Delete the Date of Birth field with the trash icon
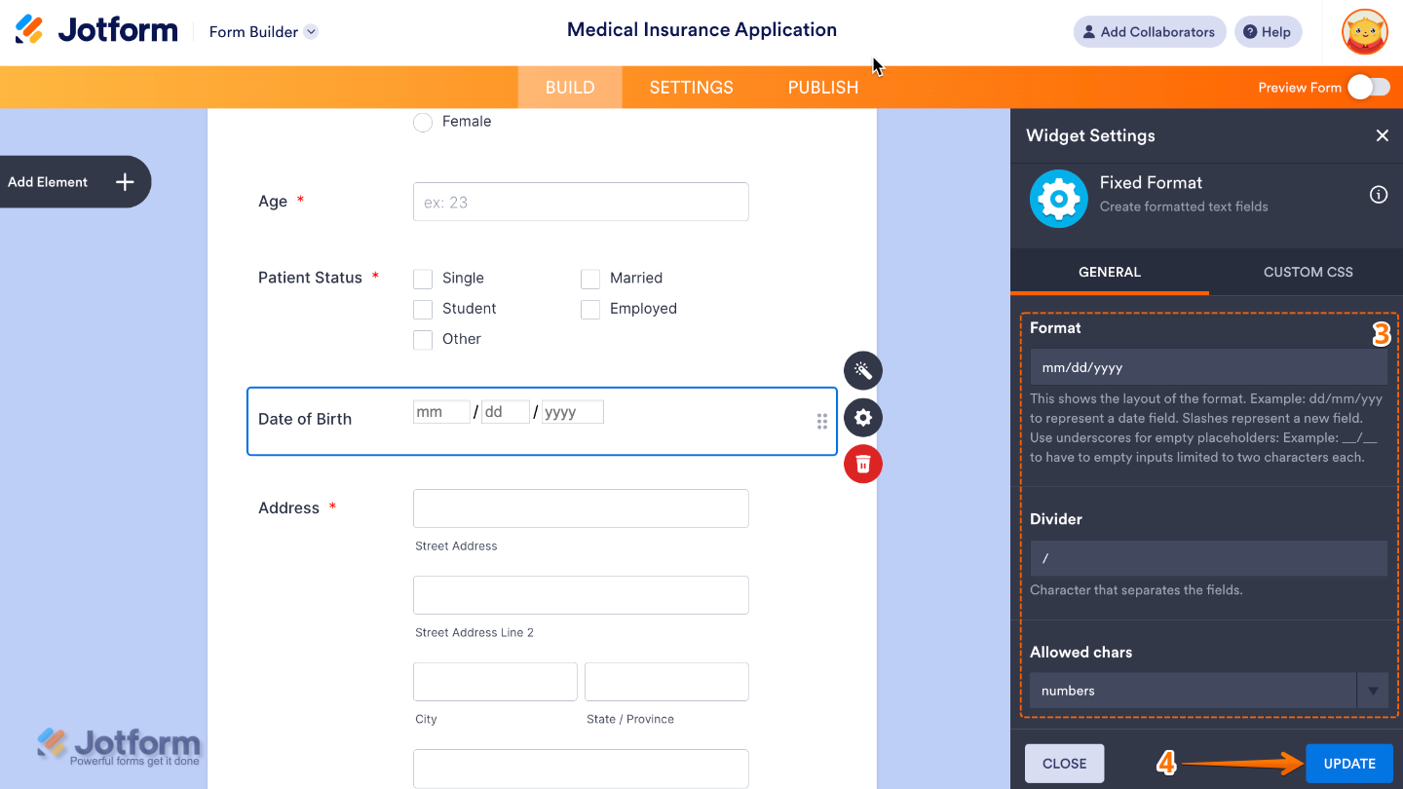 click(862, 465)
